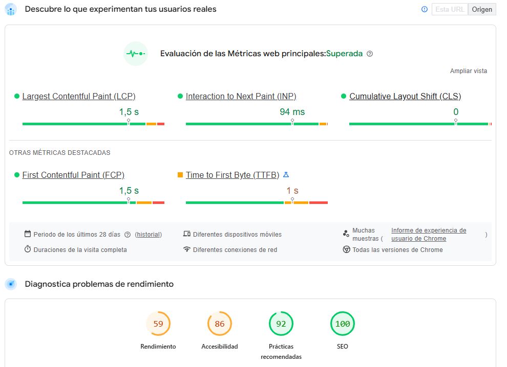This screenshot has height=367, width=507.
Task: Switch to the Origen view
Action: (x=481, y=9)
